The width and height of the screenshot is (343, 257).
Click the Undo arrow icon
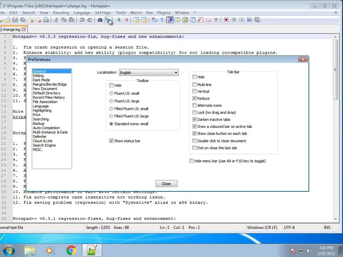tap(82, 20)
